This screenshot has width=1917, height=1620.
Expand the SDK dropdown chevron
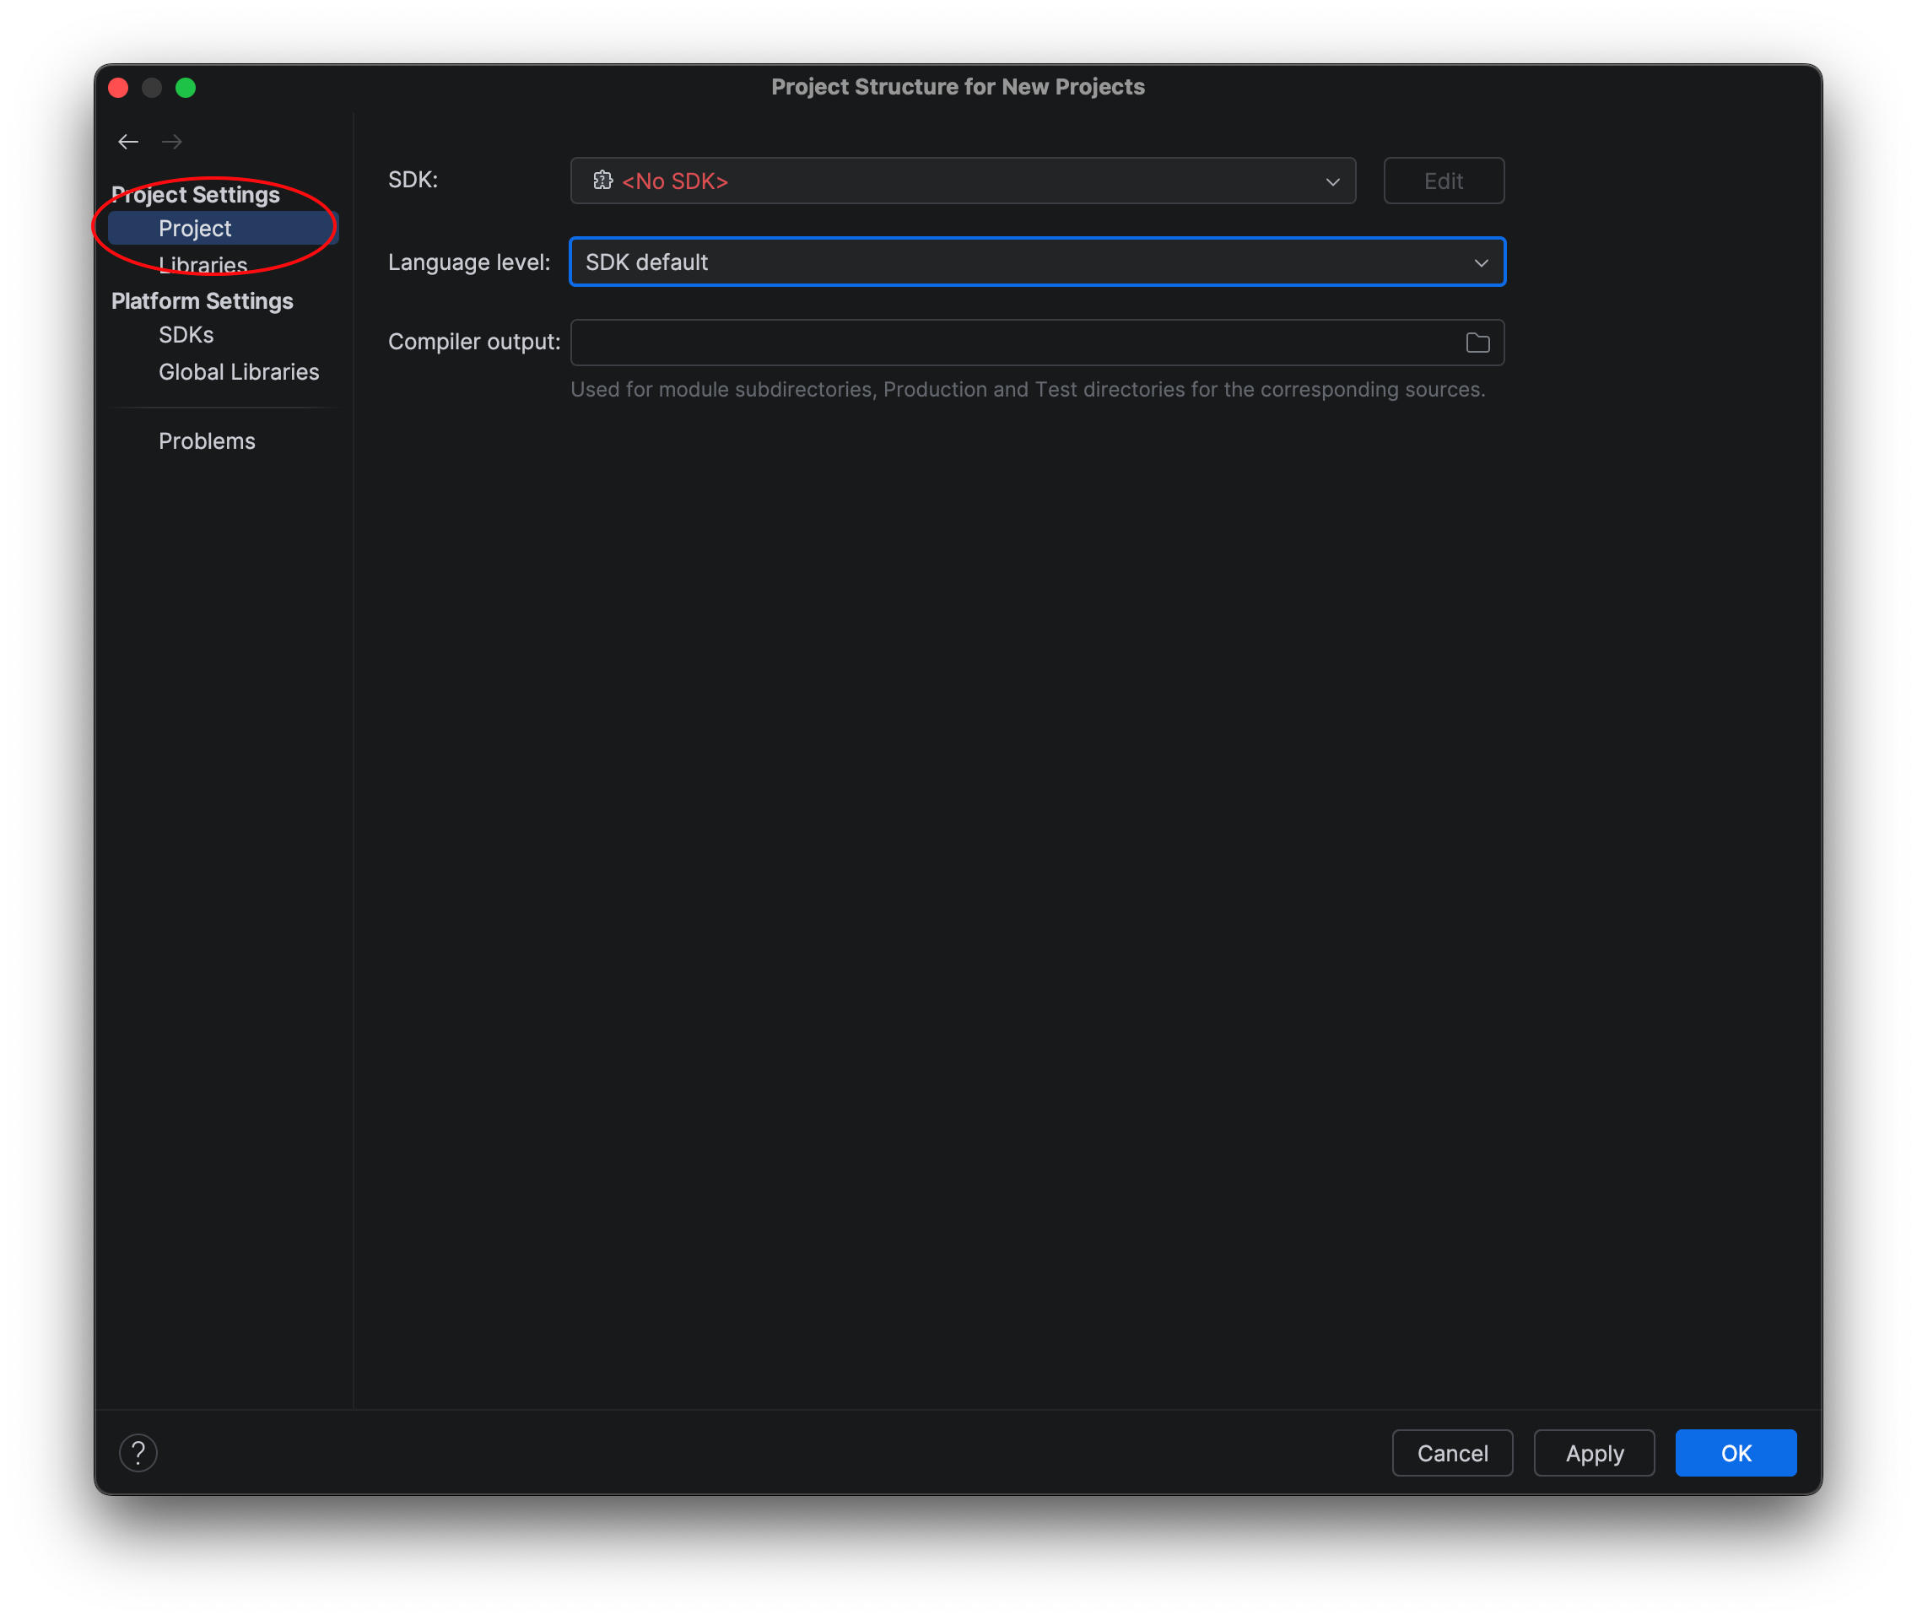[x=1332, y=182]
